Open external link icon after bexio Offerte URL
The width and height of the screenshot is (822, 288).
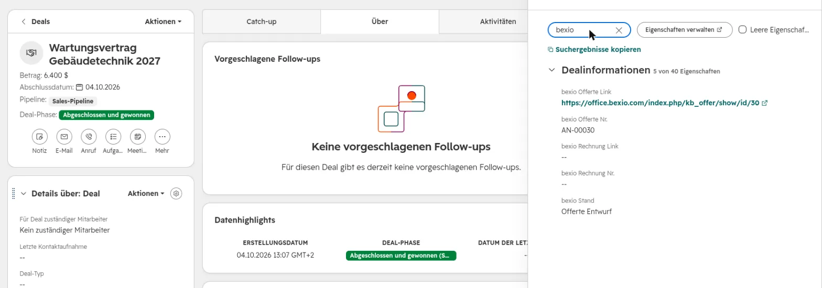(x=765, y=103)
